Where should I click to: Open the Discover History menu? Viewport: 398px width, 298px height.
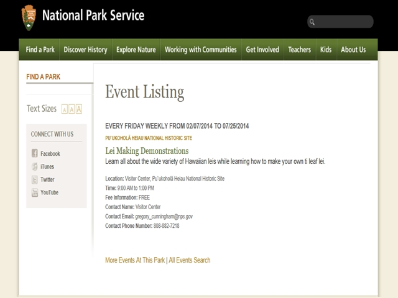click(86, 50)
